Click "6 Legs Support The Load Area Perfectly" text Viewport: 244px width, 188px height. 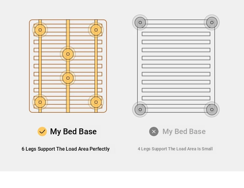click(65, 149)
